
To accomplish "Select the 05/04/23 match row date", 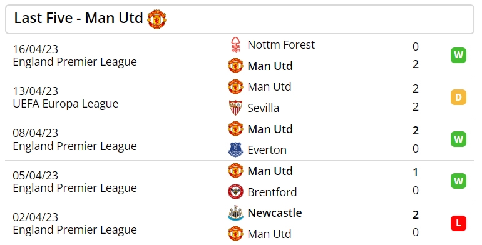I will (35, 175).
